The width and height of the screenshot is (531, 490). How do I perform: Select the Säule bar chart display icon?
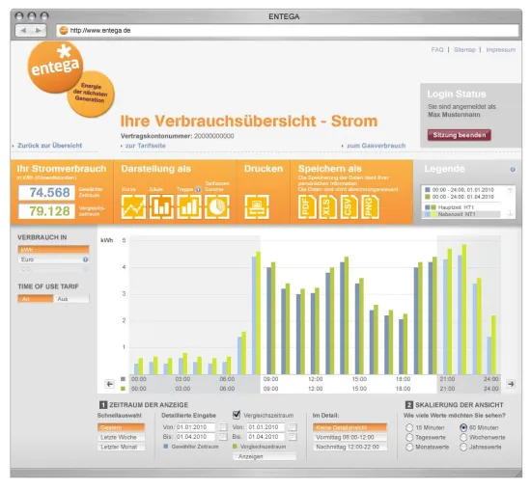(161, 206)
